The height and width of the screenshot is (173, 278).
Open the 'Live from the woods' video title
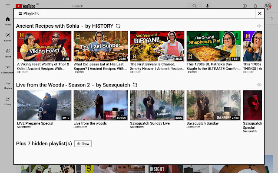(x=90, y=123)
